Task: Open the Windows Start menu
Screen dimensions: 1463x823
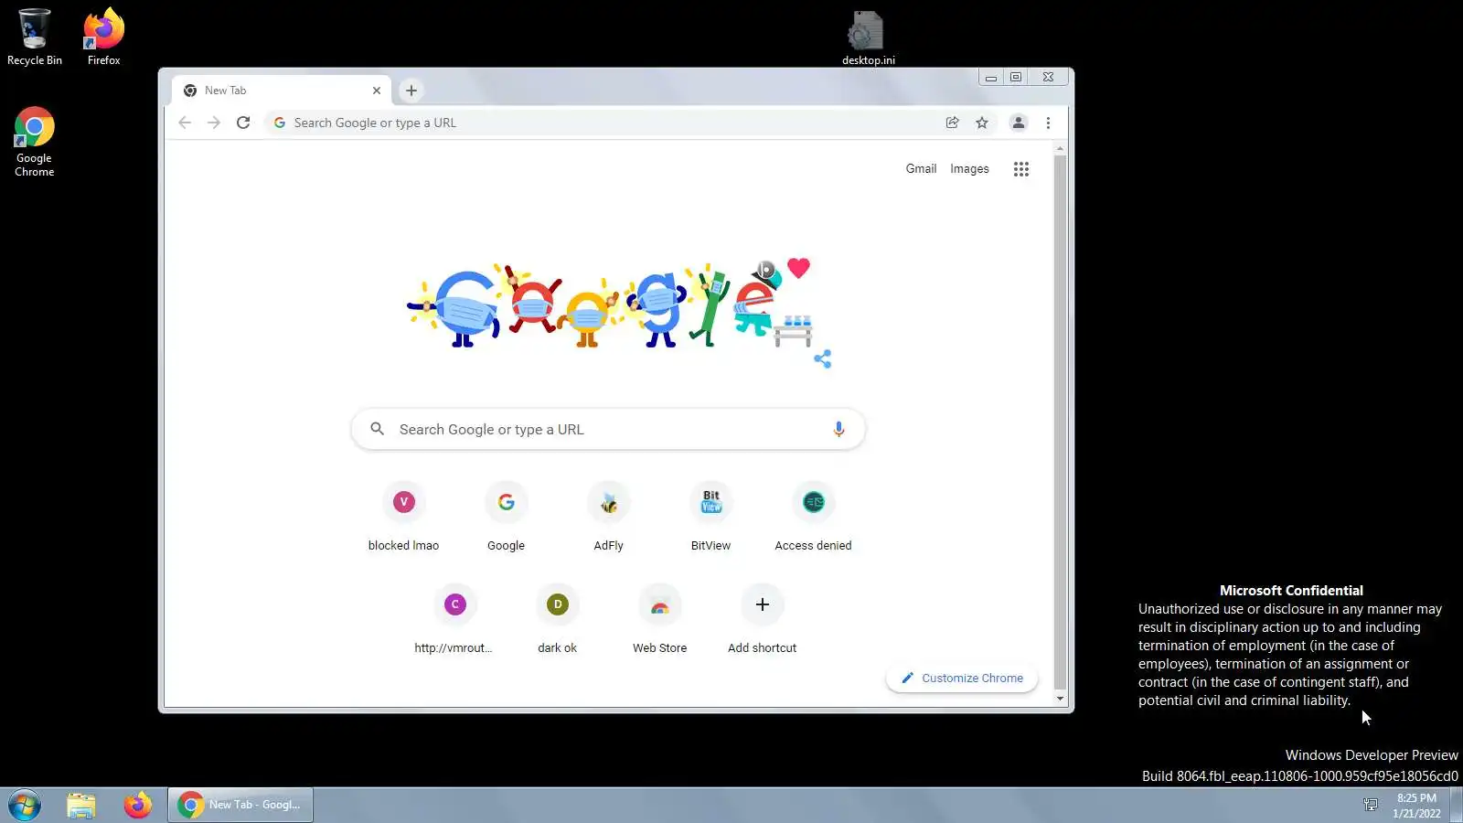Action: 25,805
